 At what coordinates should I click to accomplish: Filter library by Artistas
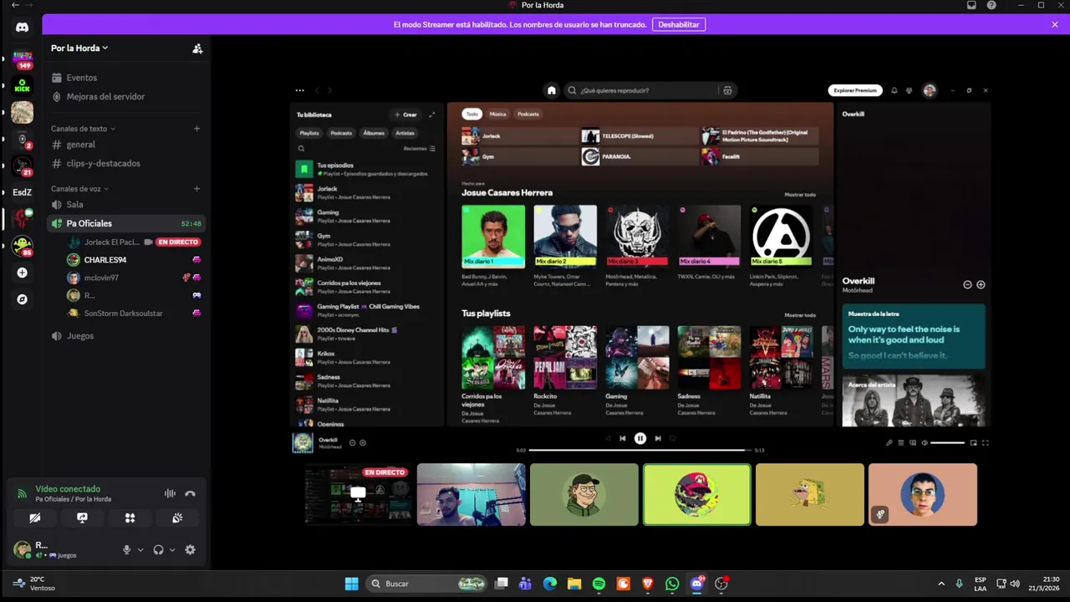pos(405,133)
